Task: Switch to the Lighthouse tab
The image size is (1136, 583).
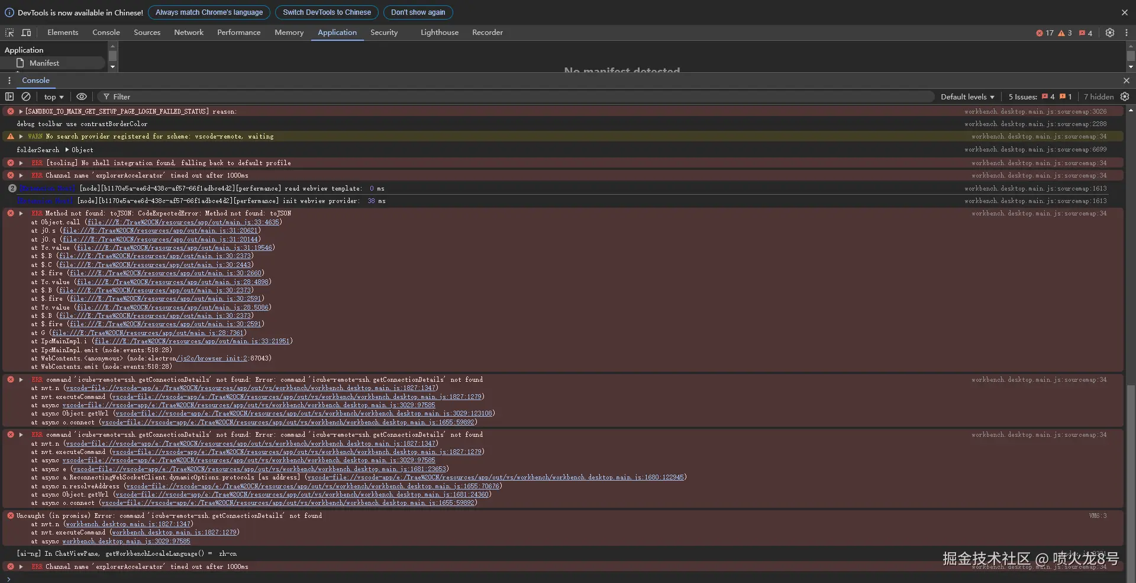Action: point(439,33)
